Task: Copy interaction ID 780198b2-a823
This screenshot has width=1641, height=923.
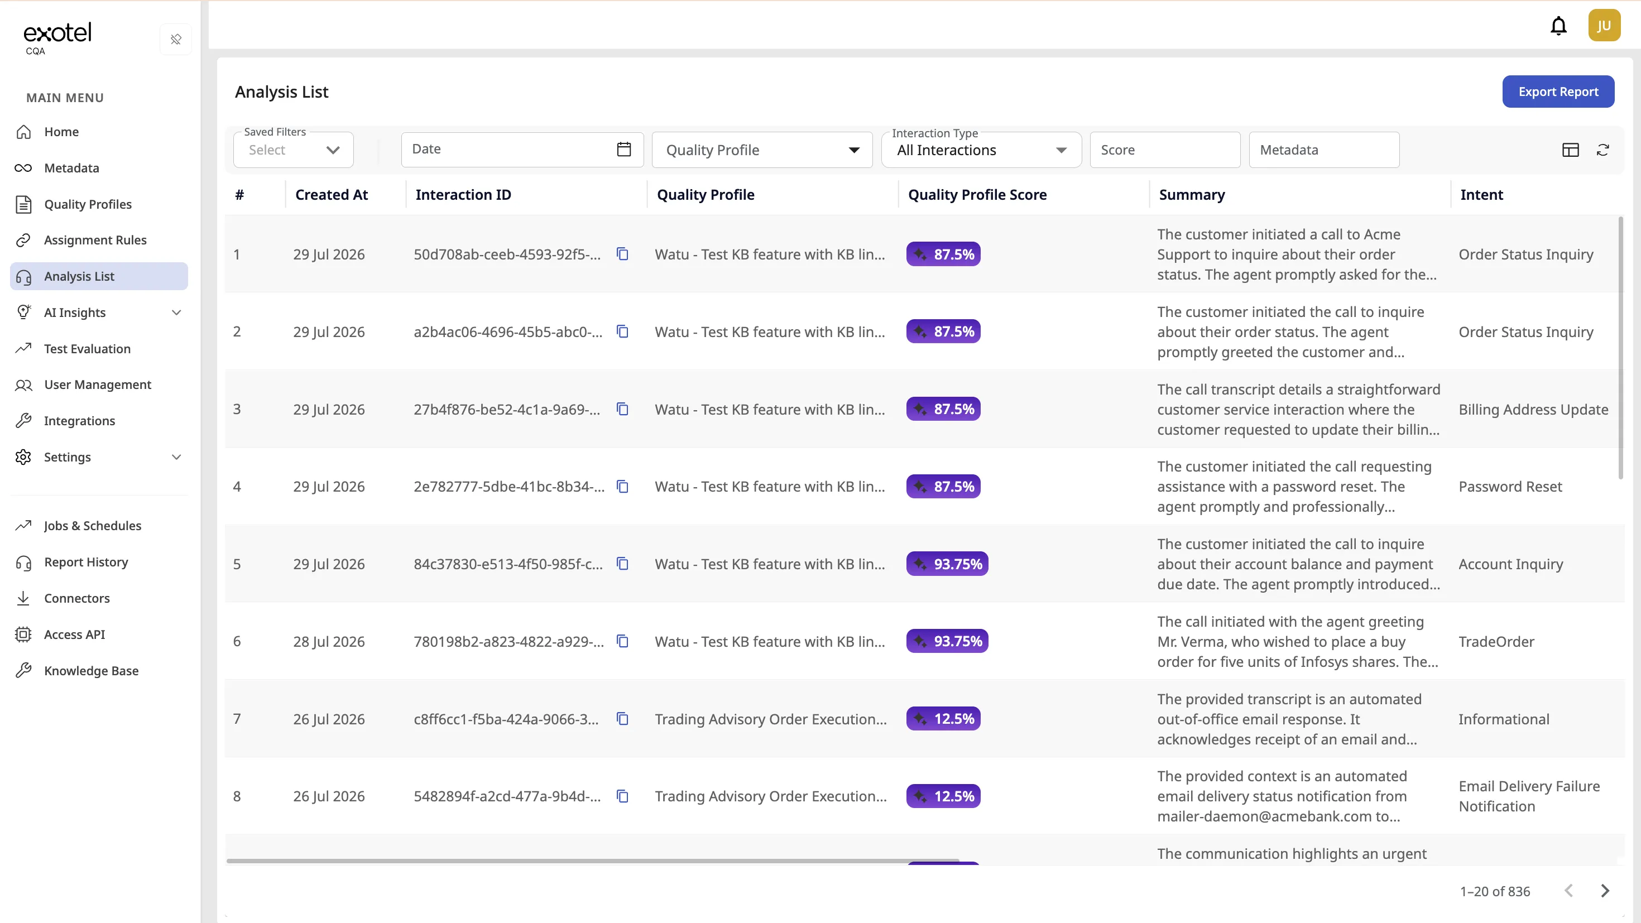Action: point(622,641)
